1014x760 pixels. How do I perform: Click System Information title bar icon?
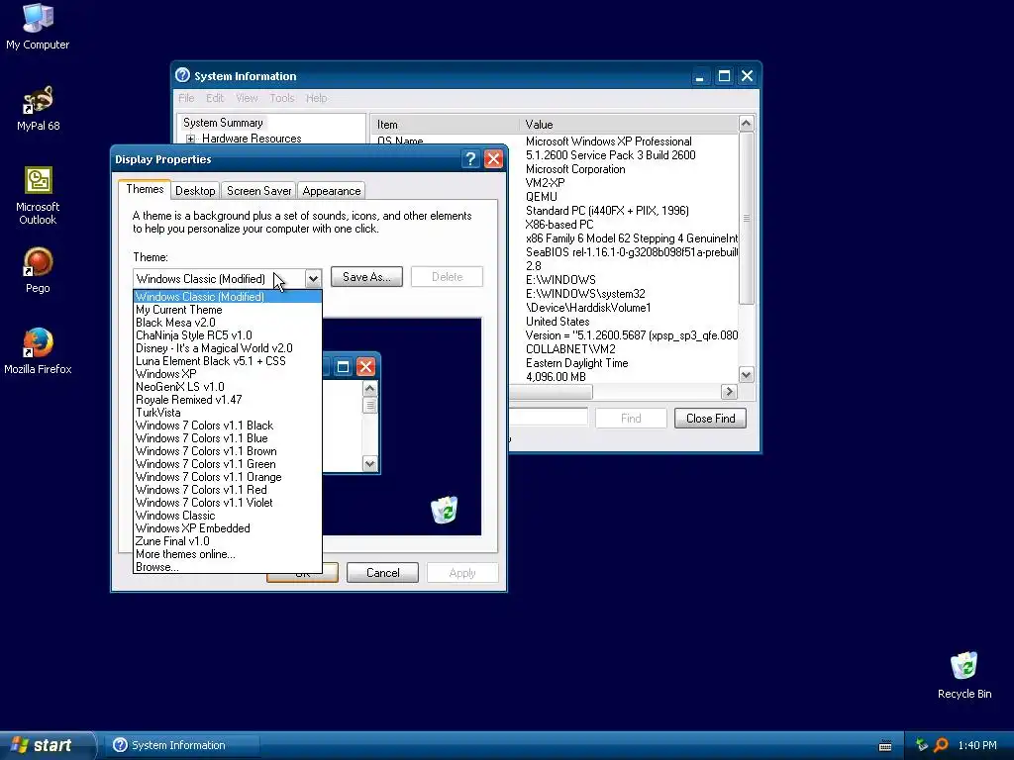(x=183, y=75)
